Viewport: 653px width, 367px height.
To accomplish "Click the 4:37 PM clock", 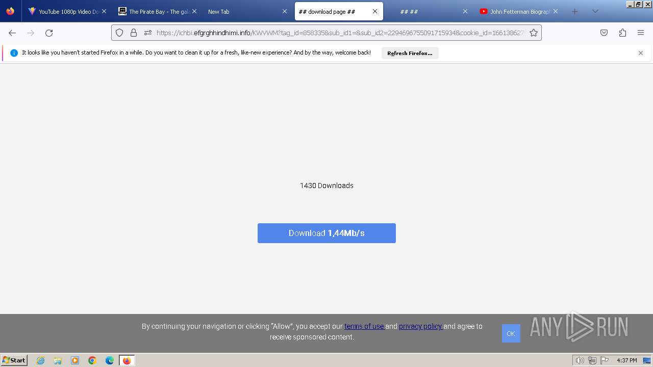I will [627, 360].
